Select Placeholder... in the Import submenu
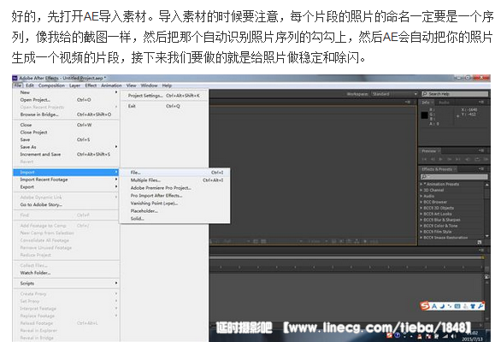The width and height of the screenshot is (501, 342). pyautogui.click(x=174, y=211)
